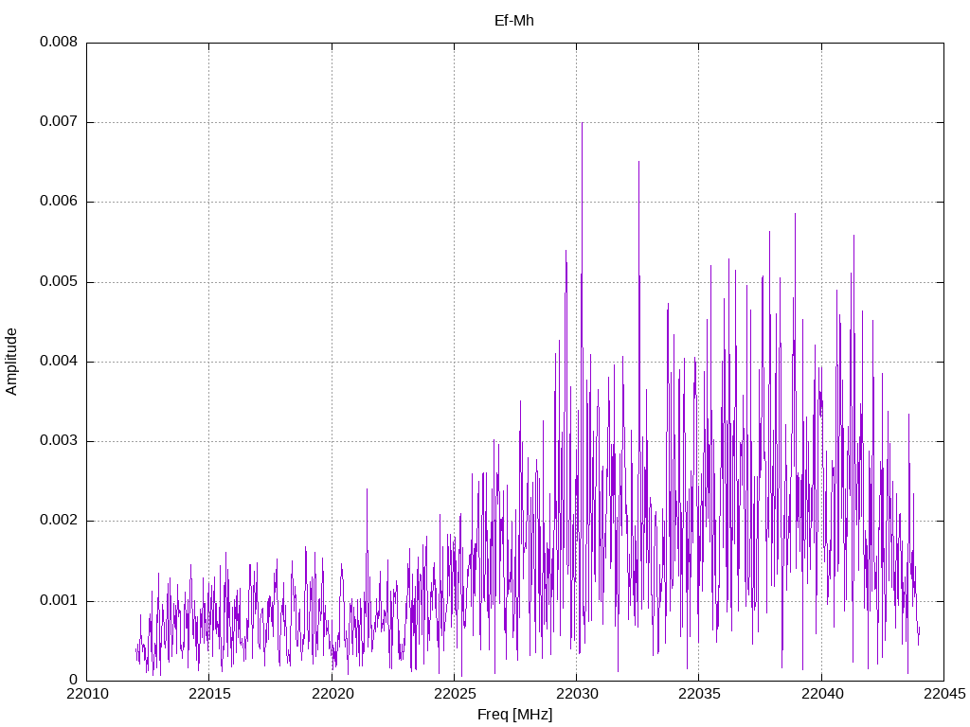Screen dimensions: 970x727
Task: Click the Amplitude y-axis label
Action: coord(11,362)
